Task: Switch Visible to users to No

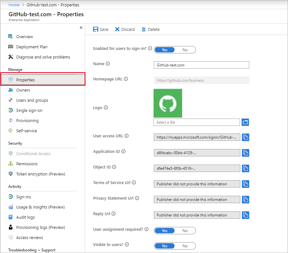Action: 185,246
